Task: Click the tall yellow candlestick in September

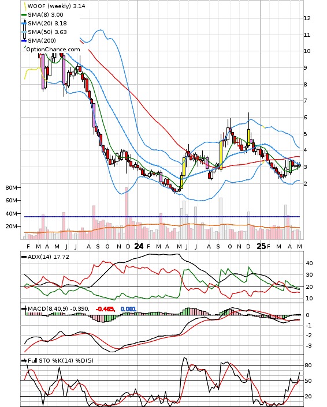Action: pos(221,155)
